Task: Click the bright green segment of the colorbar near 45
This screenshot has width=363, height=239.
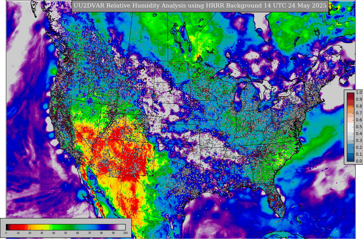Action: [60, 227]
